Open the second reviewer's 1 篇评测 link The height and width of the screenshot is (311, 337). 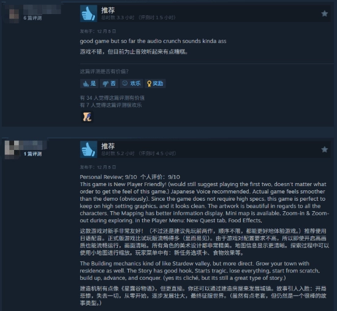coord(32,154)
